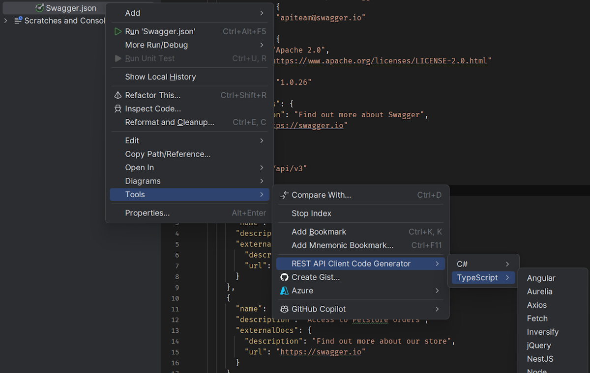Select Reformat and Cleanup
Screen dimensions: 590x373
(189, 122)
